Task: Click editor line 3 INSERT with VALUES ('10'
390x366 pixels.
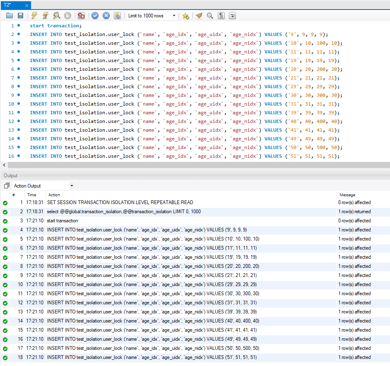Action: pyautogui.click(x=186, y=43)
